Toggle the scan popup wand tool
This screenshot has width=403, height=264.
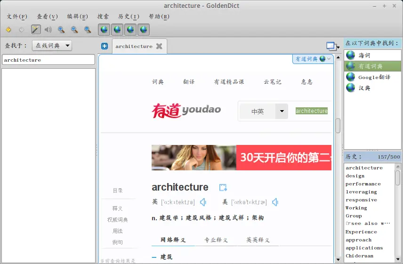click(x=36, y=30)
